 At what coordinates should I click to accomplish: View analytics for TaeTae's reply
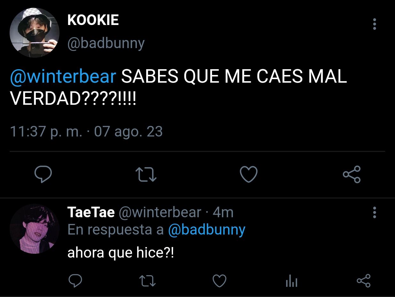[x=291, y=282]
